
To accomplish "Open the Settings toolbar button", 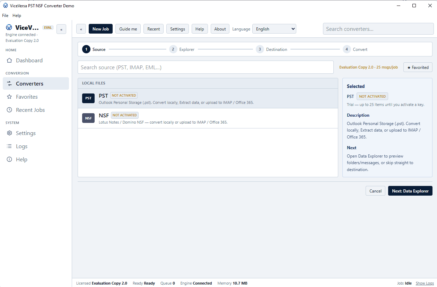I will 177,29.
